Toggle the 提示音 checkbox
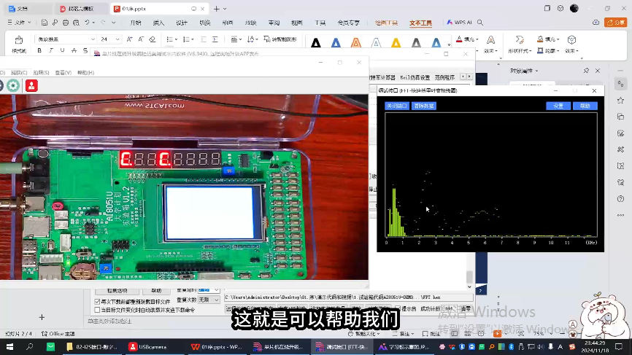Viewport: 632px width, 355px height. [x=398, y=309]
